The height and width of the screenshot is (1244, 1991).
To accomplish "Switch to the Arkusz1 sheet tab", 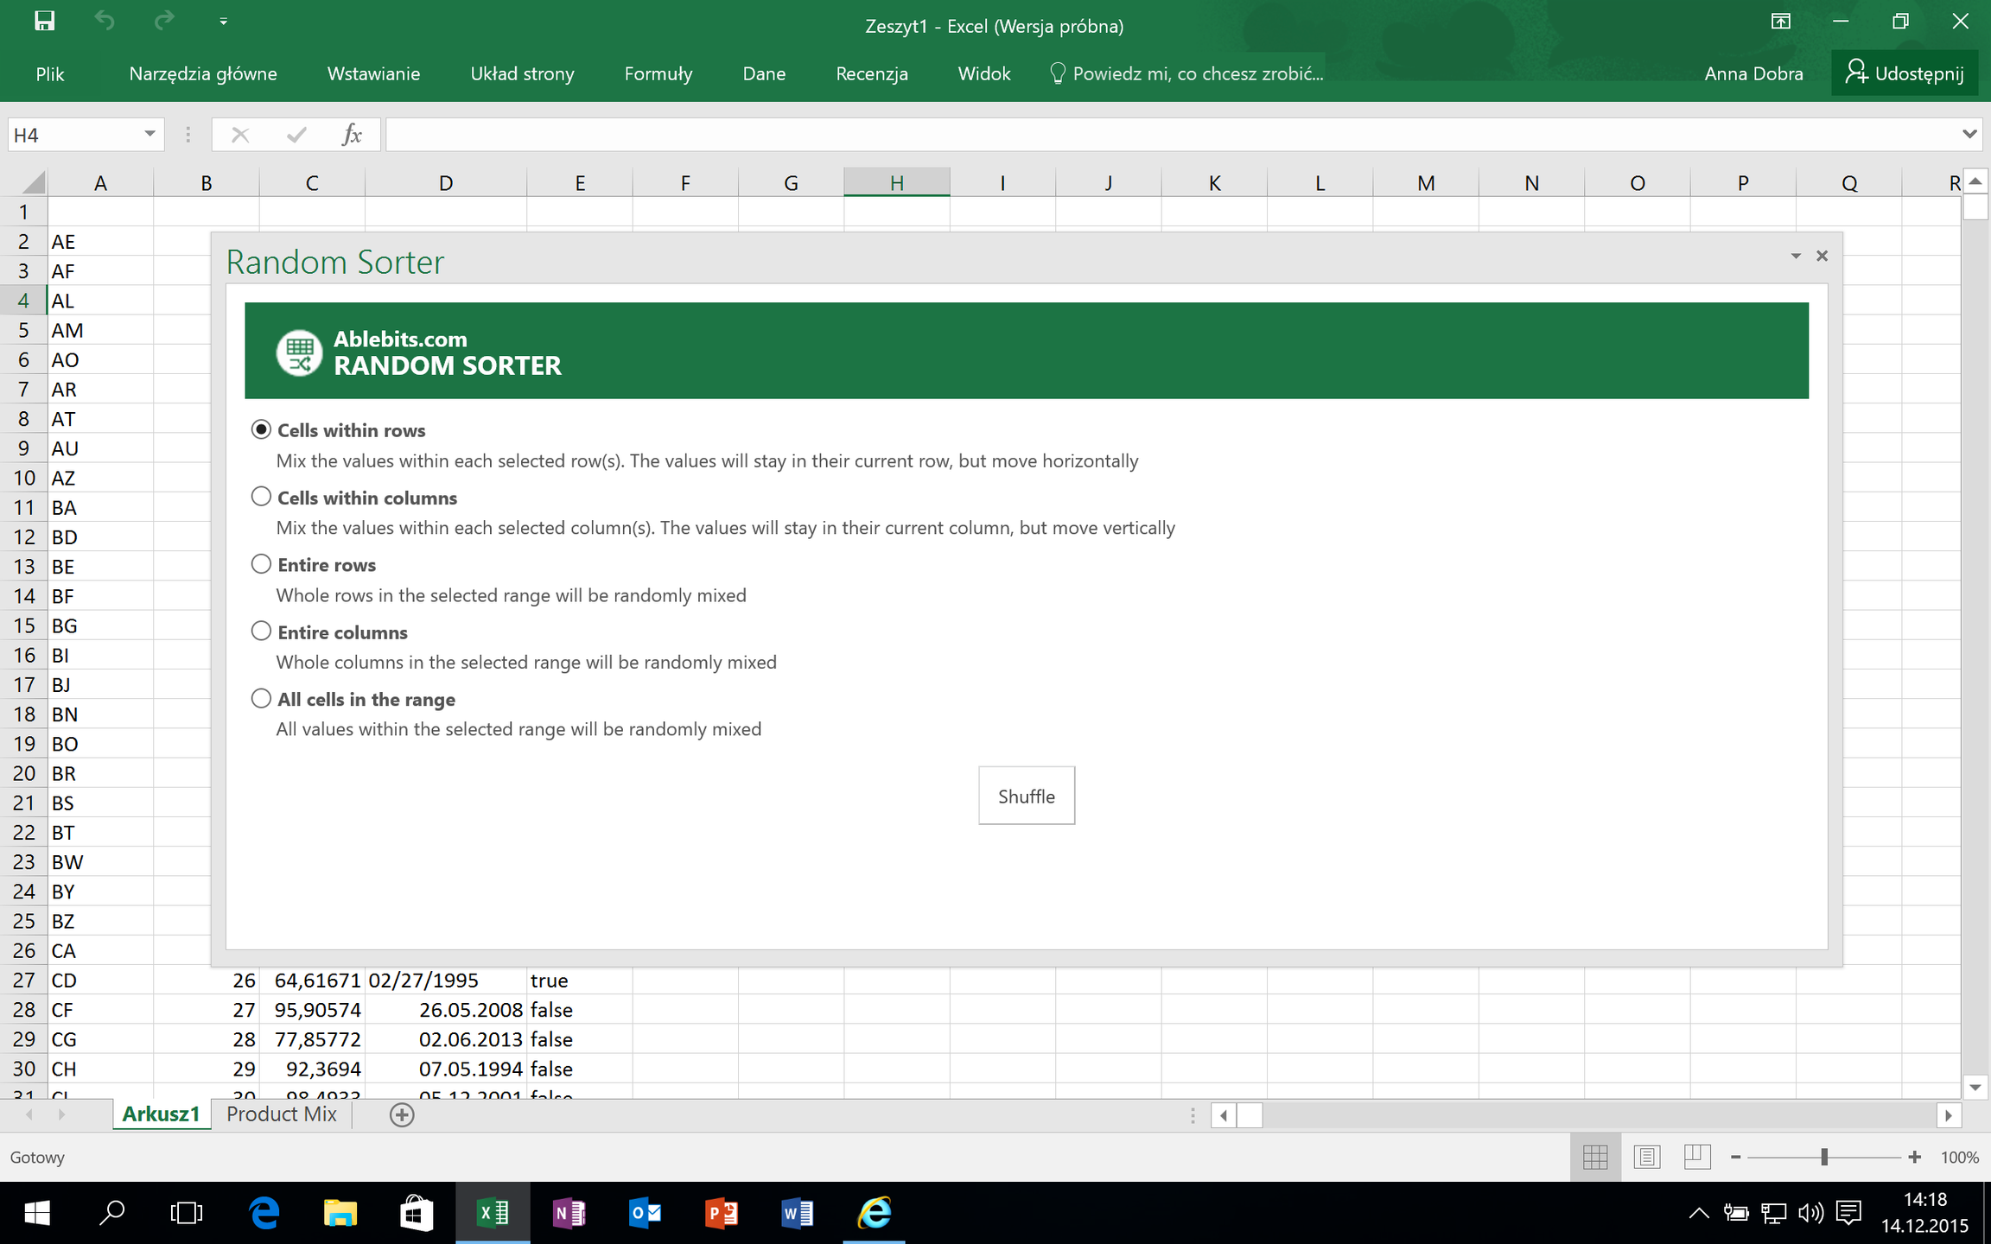I will [161, 1114].
